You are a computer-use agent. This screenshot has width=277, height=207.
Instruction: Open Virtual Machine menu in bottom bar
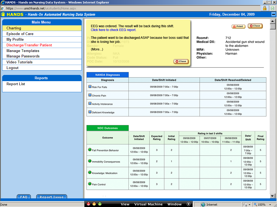(x=149, y=204)
